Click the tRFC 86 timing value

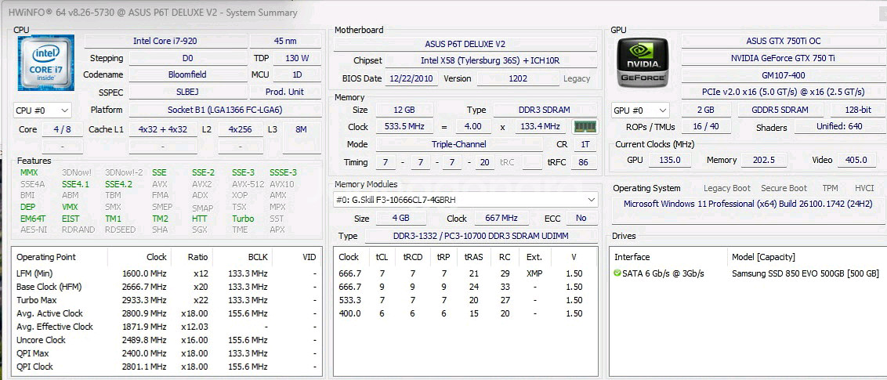tap(583, 162)
